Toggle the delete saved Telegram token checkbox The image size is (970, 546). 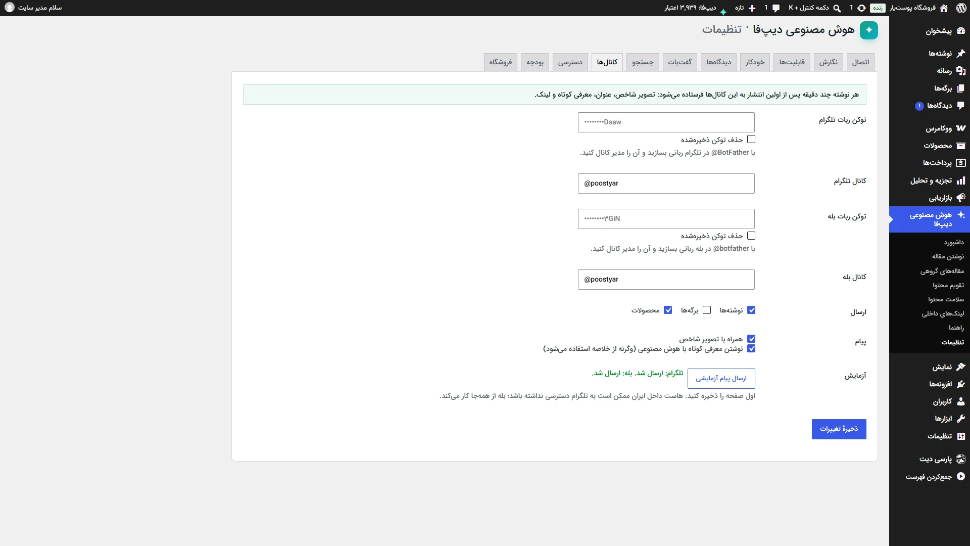click(x=751, y=139)
